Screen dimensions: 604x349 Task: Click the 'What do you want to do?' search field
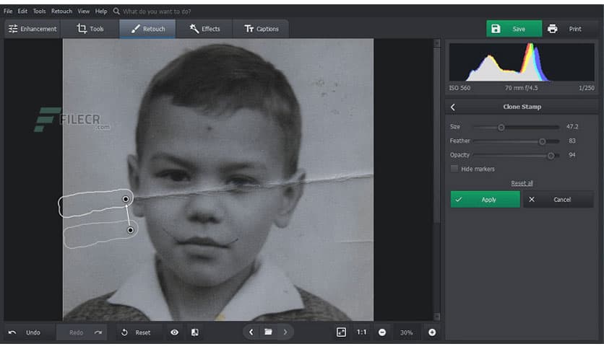(158, 12)
